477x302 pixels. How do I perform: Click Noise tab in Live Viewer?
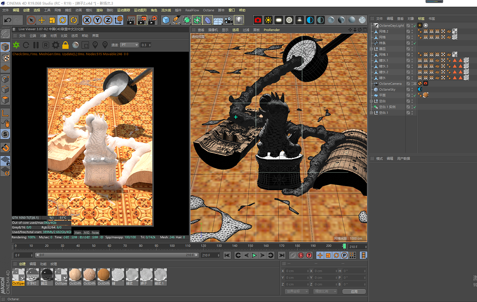pos(95,232)
